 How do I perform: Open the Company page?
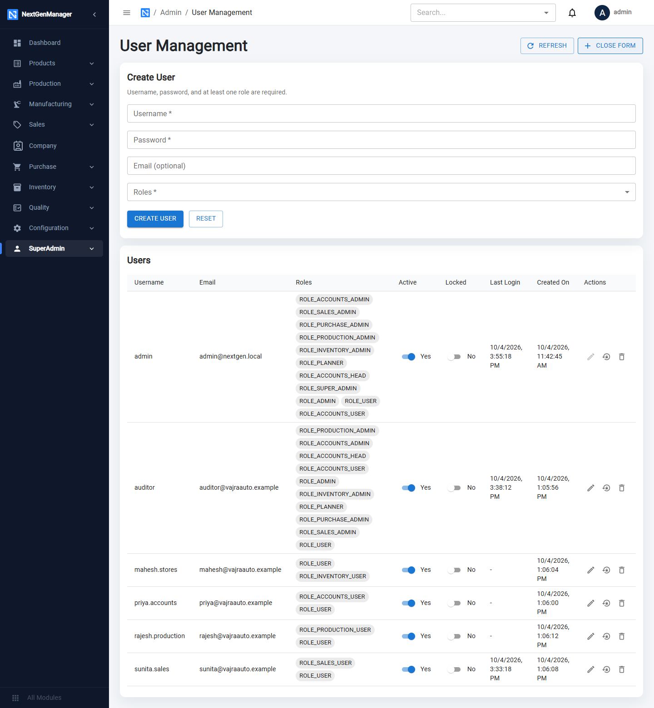click(x=54, y=146)
